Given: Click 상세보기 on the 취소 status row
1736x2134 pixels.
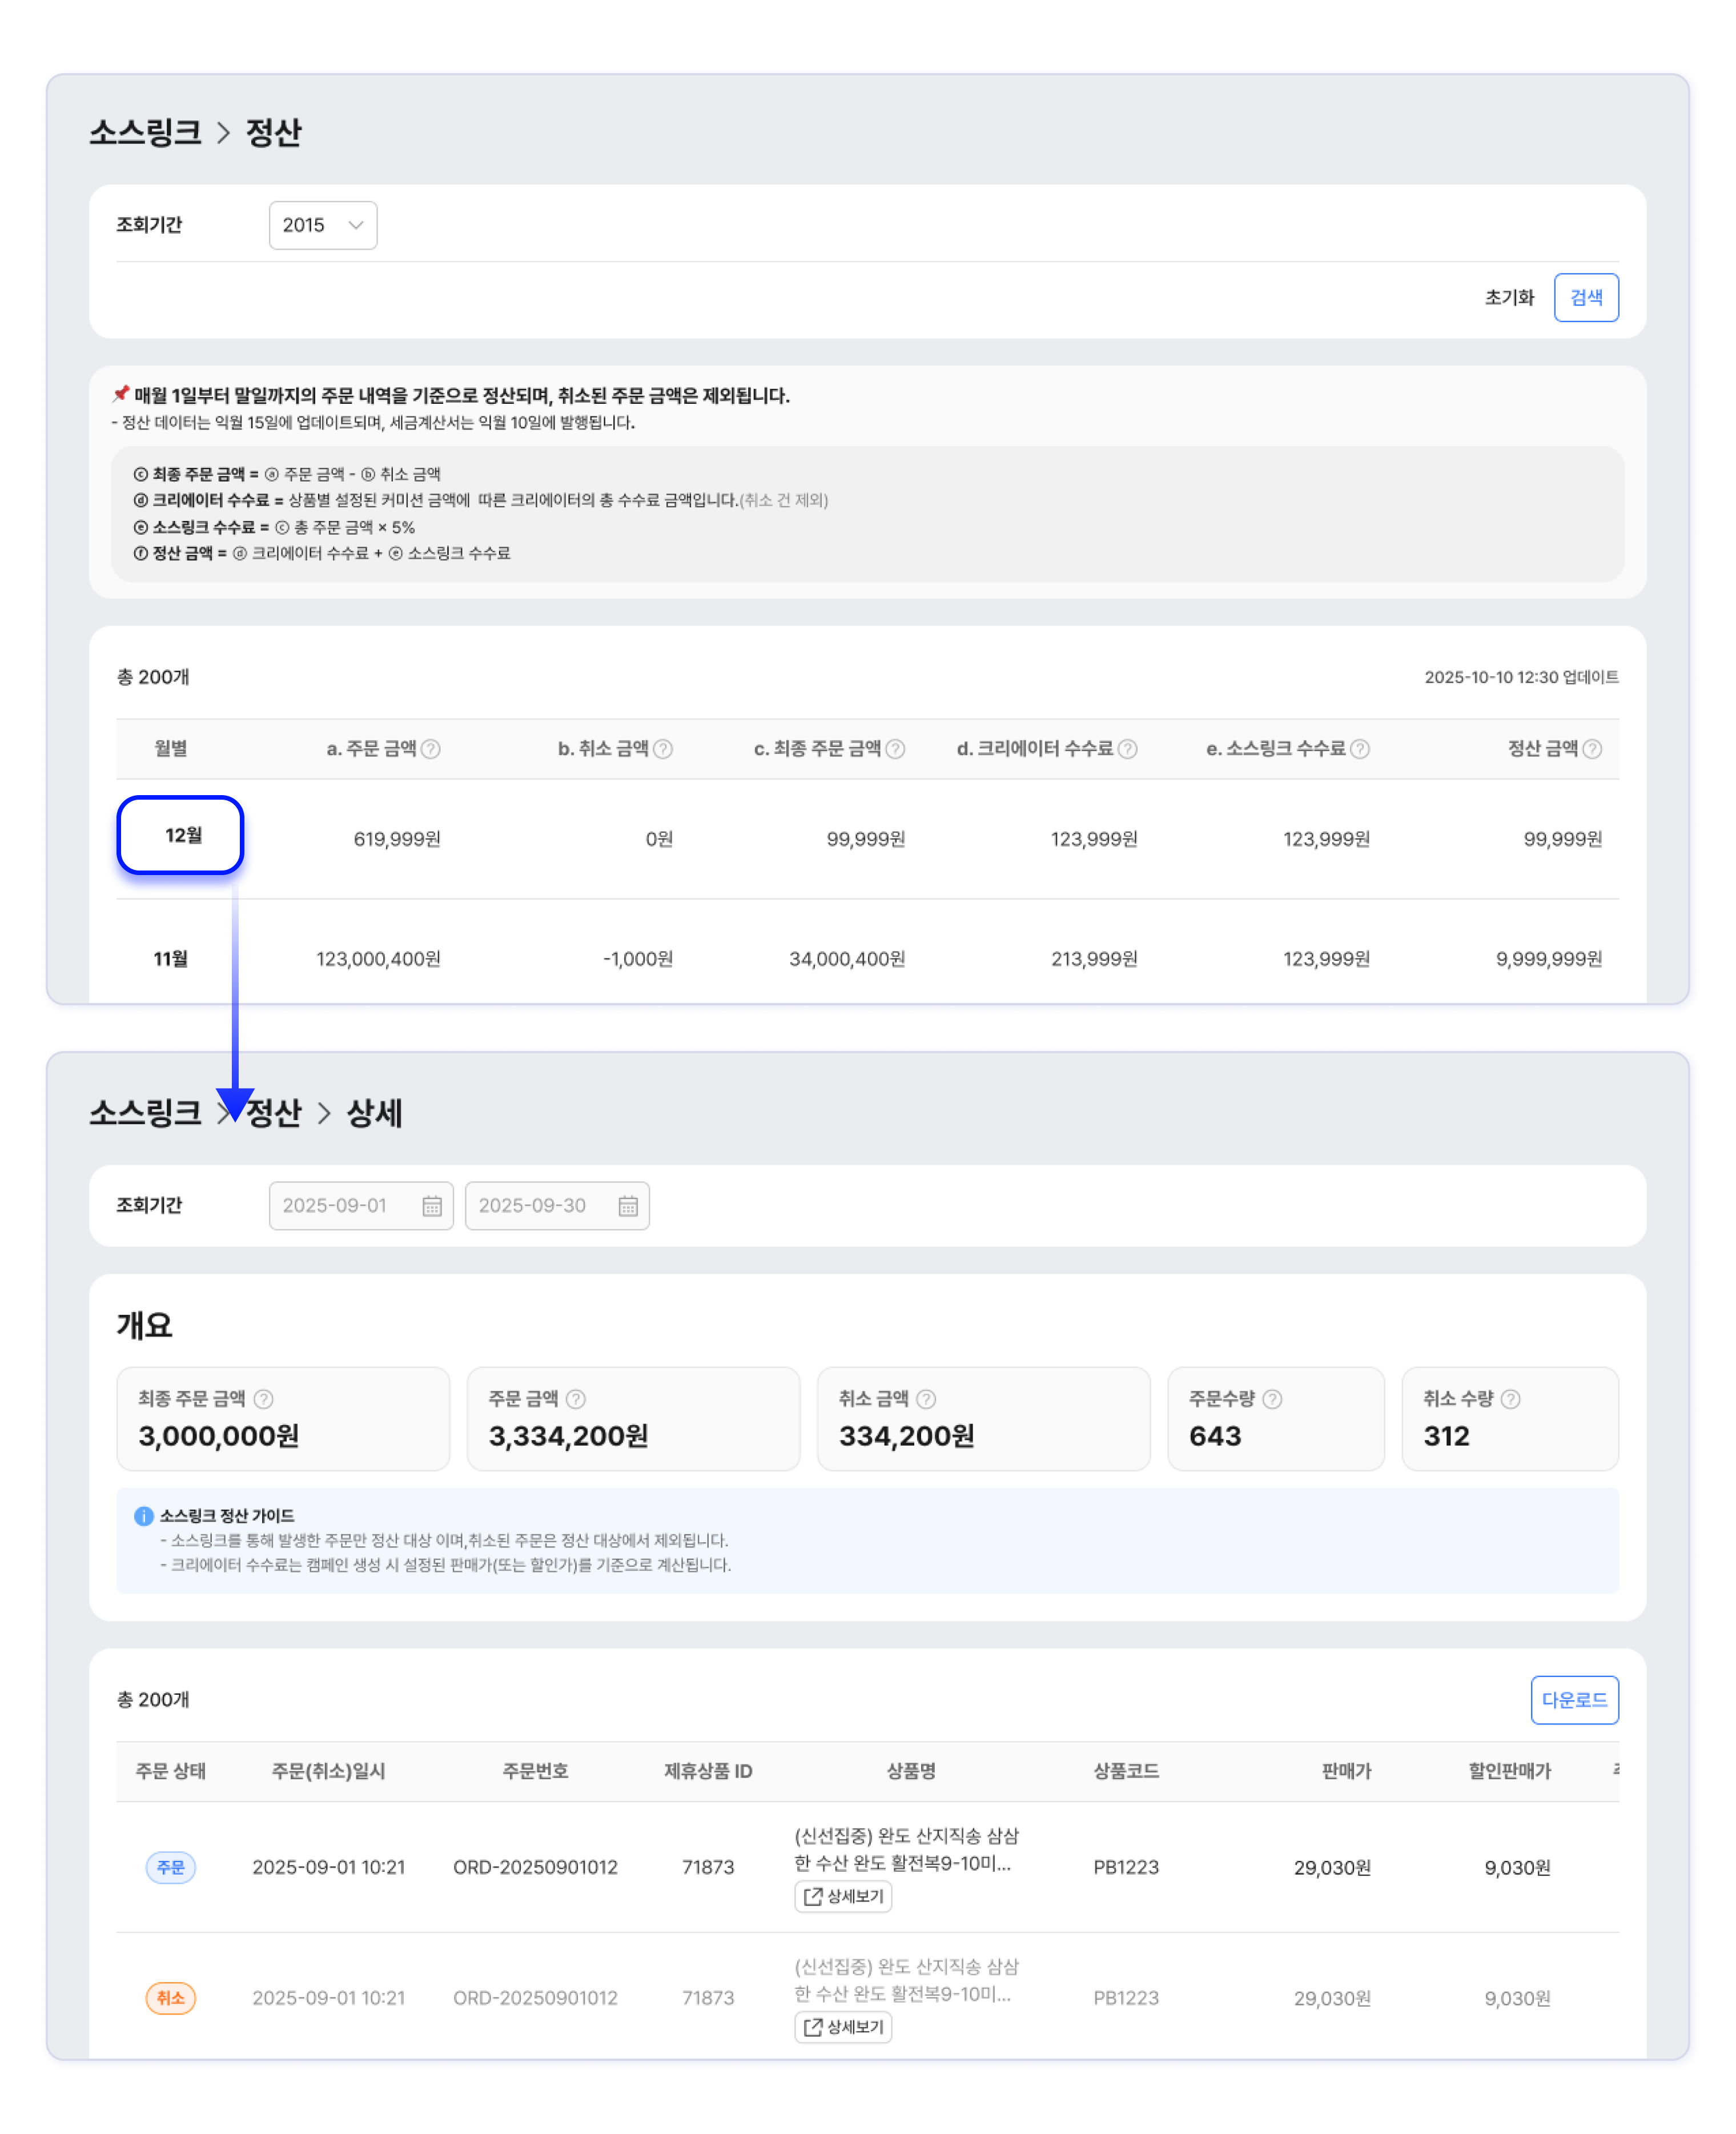Looking at the screenshot, I should click(x=843, y=2027).
